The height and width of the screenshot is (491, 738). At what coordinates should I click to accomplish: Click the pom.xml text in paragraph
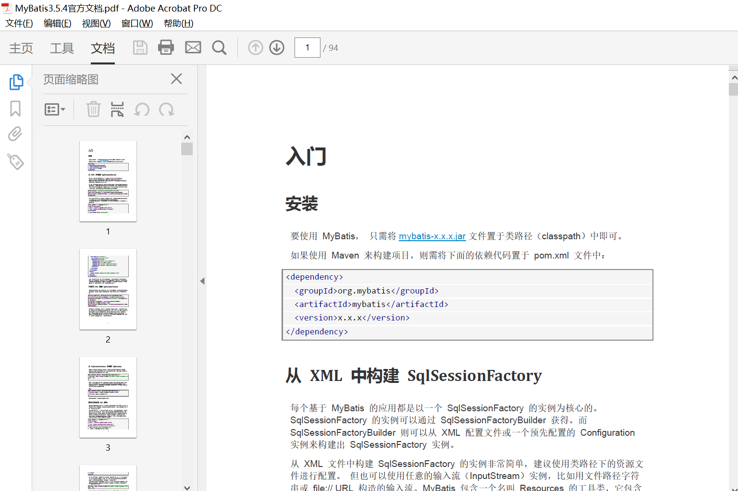(551, 255)
